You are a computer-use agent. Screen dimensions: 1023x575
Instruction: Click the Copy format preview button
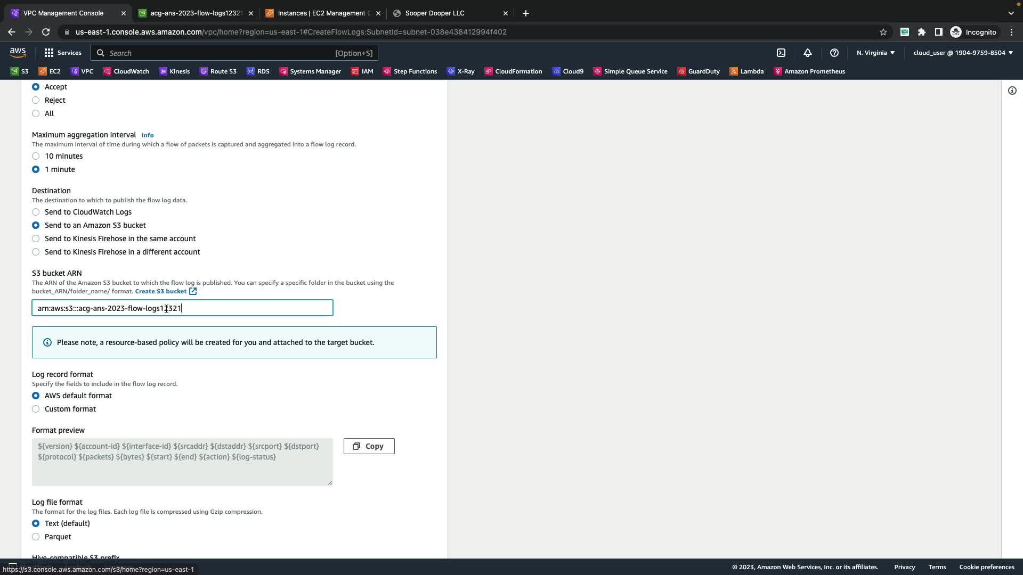click(x=369, y=446)
